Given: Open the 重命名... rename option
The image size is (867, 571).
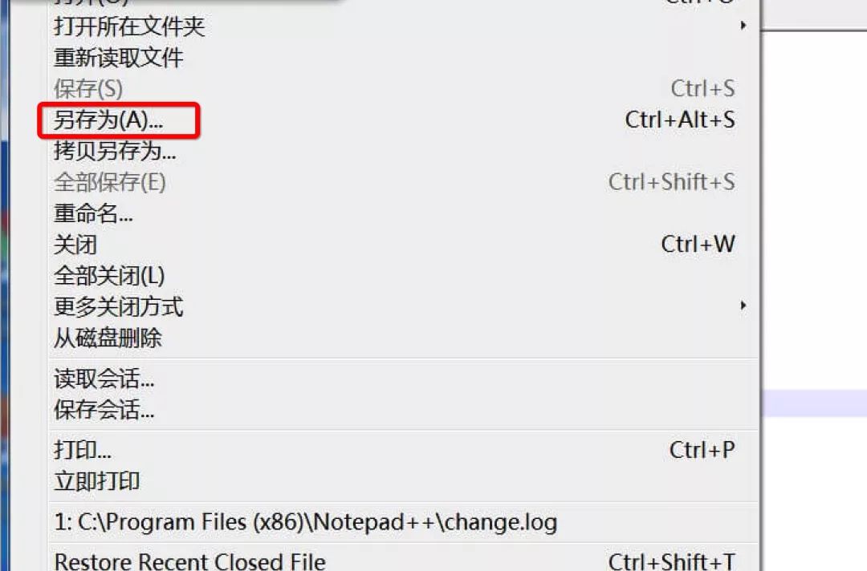Looking at the screenshot, I should point(402,213).
